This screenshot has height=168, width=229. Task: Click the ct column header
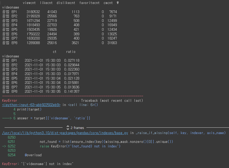54,52
